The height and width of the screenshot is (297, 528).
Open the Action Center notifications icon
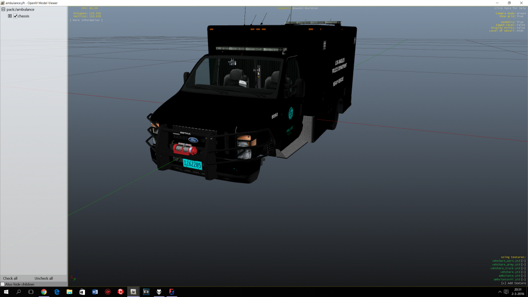pyautogui.click(x=506, y=292)
